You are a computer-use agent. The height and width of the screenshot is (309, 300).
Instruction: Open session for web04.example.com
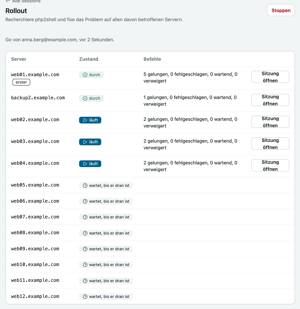[x=270, y=166]
